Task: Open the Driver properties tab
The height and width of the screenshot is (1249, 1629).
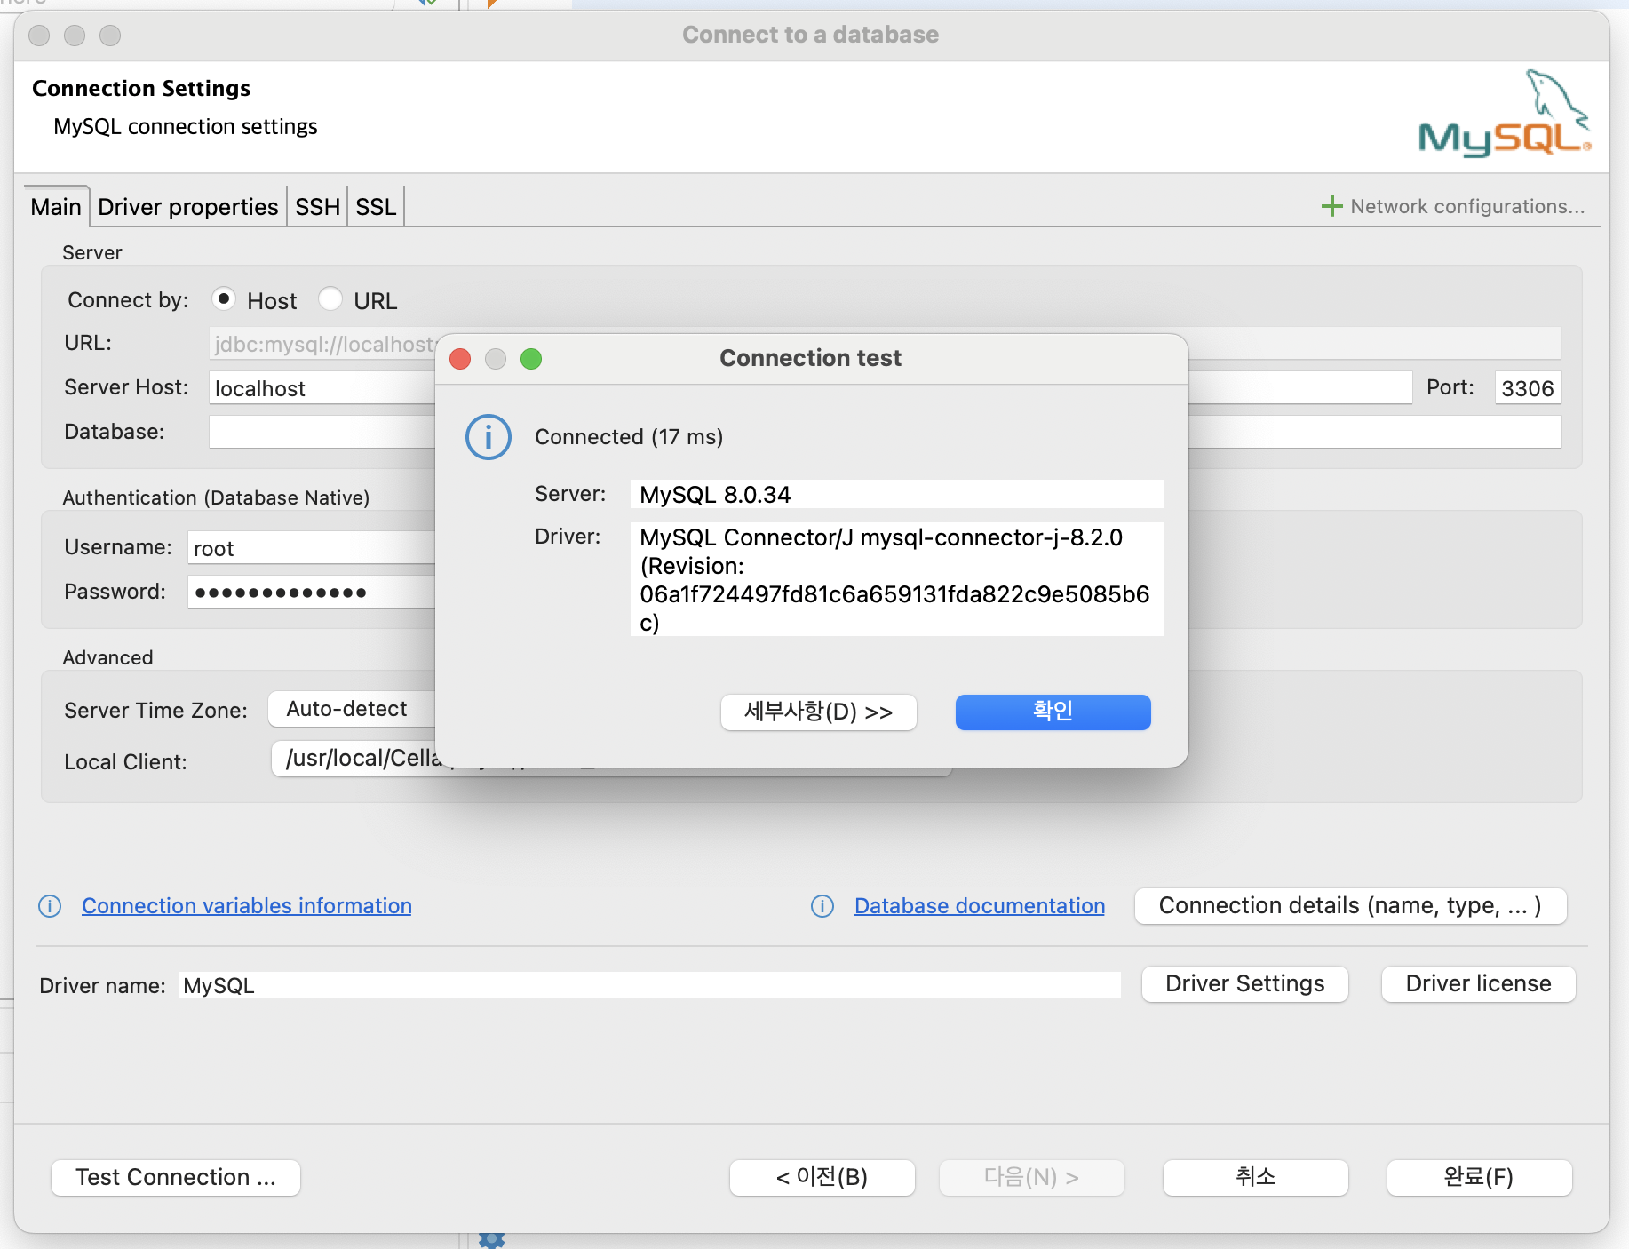Action: tap(188, 207)
